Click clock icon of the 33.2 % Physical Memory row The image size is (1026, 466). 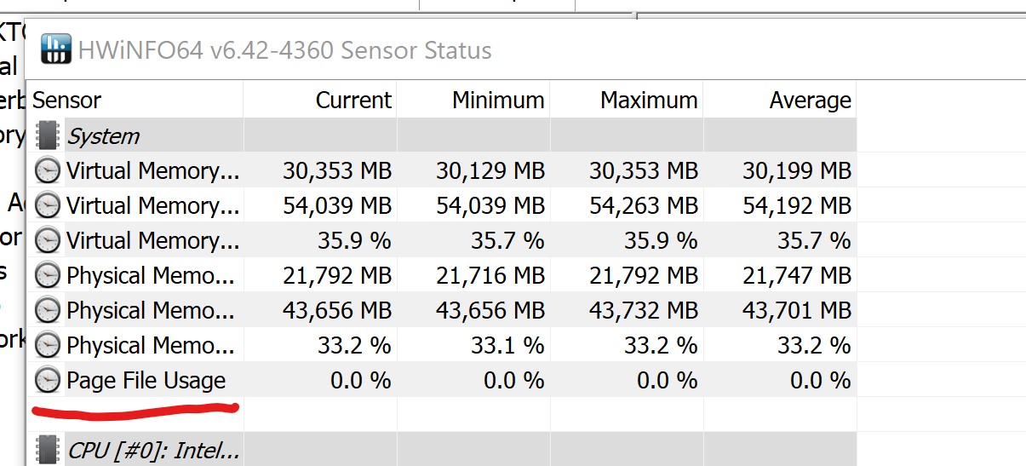pyautogui.click(x=48, y=345)
